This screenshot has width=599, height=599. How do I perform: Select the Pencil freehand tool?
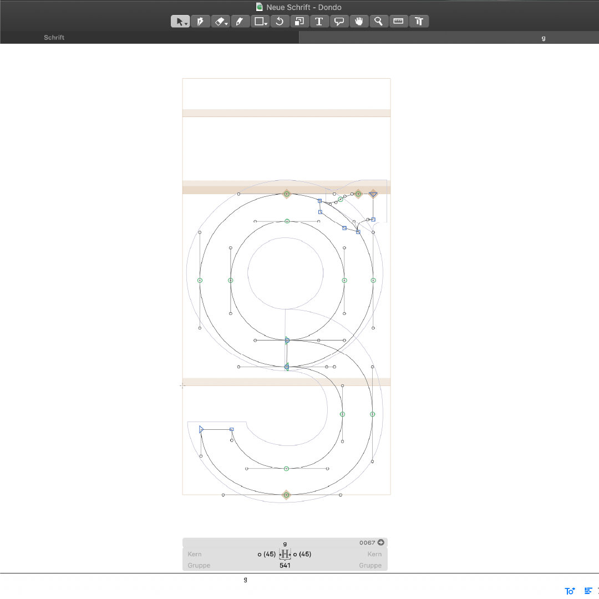(240, 22)
